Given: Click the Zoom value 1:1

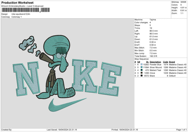Looking at the screenshot, I should tap(182, 13).
